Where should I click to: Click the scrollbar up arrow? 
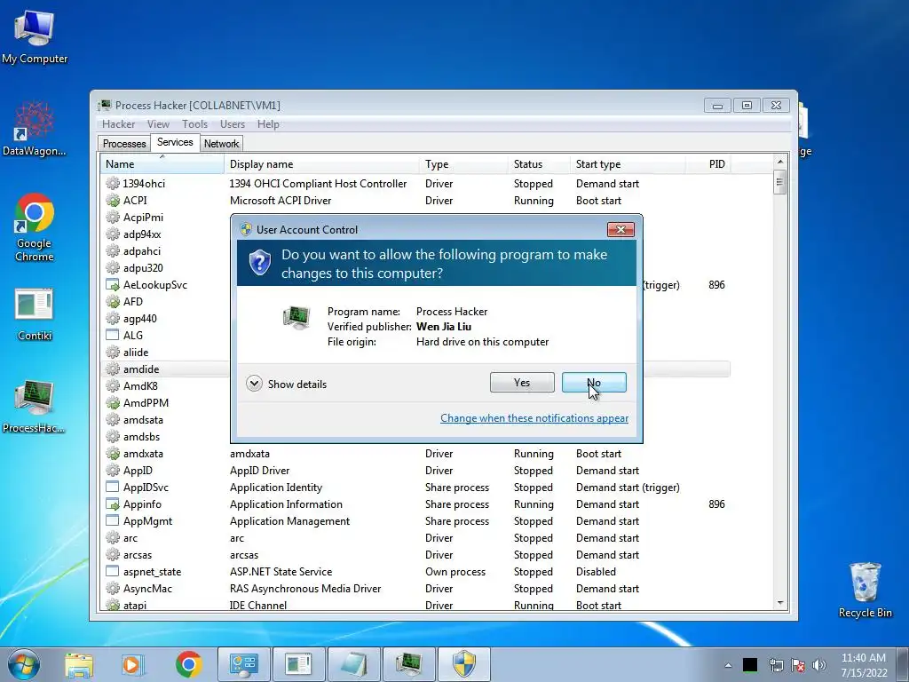[x=779, y=162]
